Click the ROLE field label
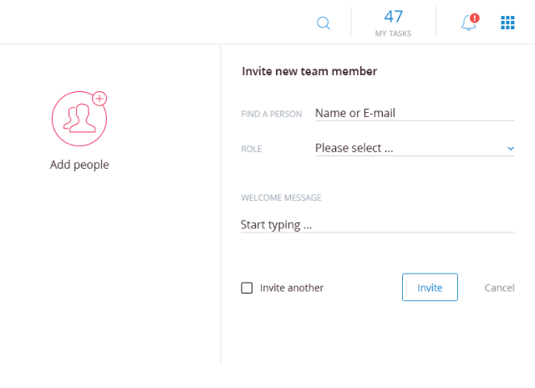Image resolution: width=535 pixels, height=388 pixels. [x=251, y=149]
